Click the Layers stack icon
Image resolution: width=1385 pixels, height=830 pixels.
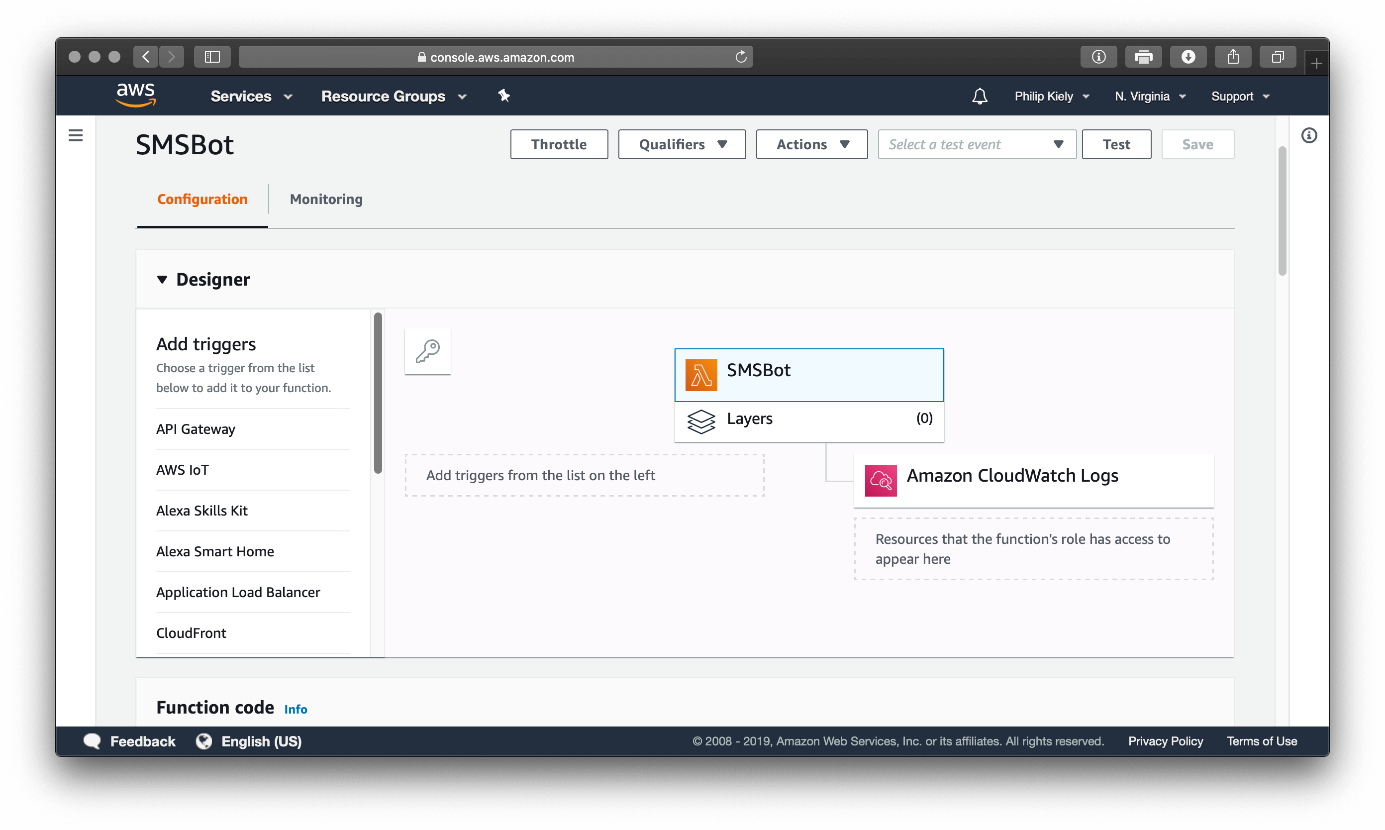pyautogui.click(x=700, y=421)
